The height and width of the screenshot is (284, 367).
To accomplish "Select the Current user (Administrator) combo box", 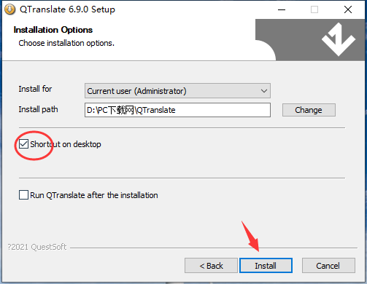I will point(177,91).
